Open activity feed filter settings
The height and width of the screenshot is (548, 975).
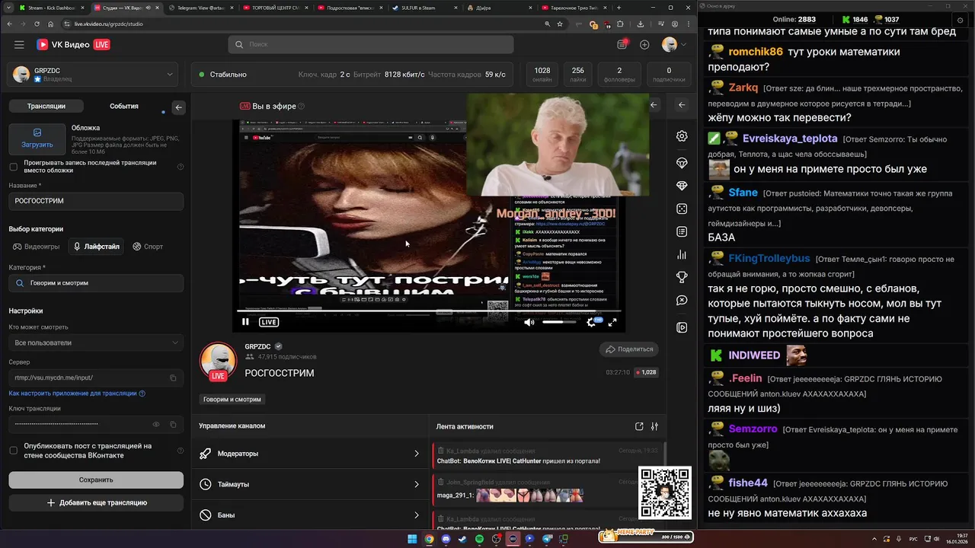point(654,426)
